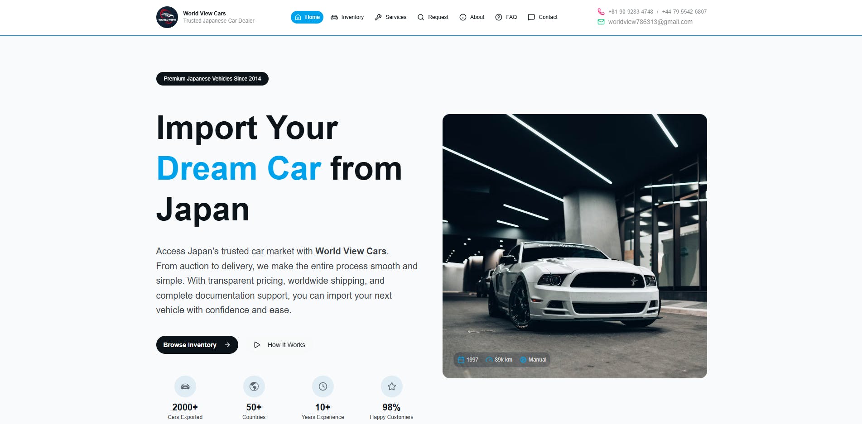862x424 pixels.
Task: Open the Contact page link
Action: click(543, 17)
